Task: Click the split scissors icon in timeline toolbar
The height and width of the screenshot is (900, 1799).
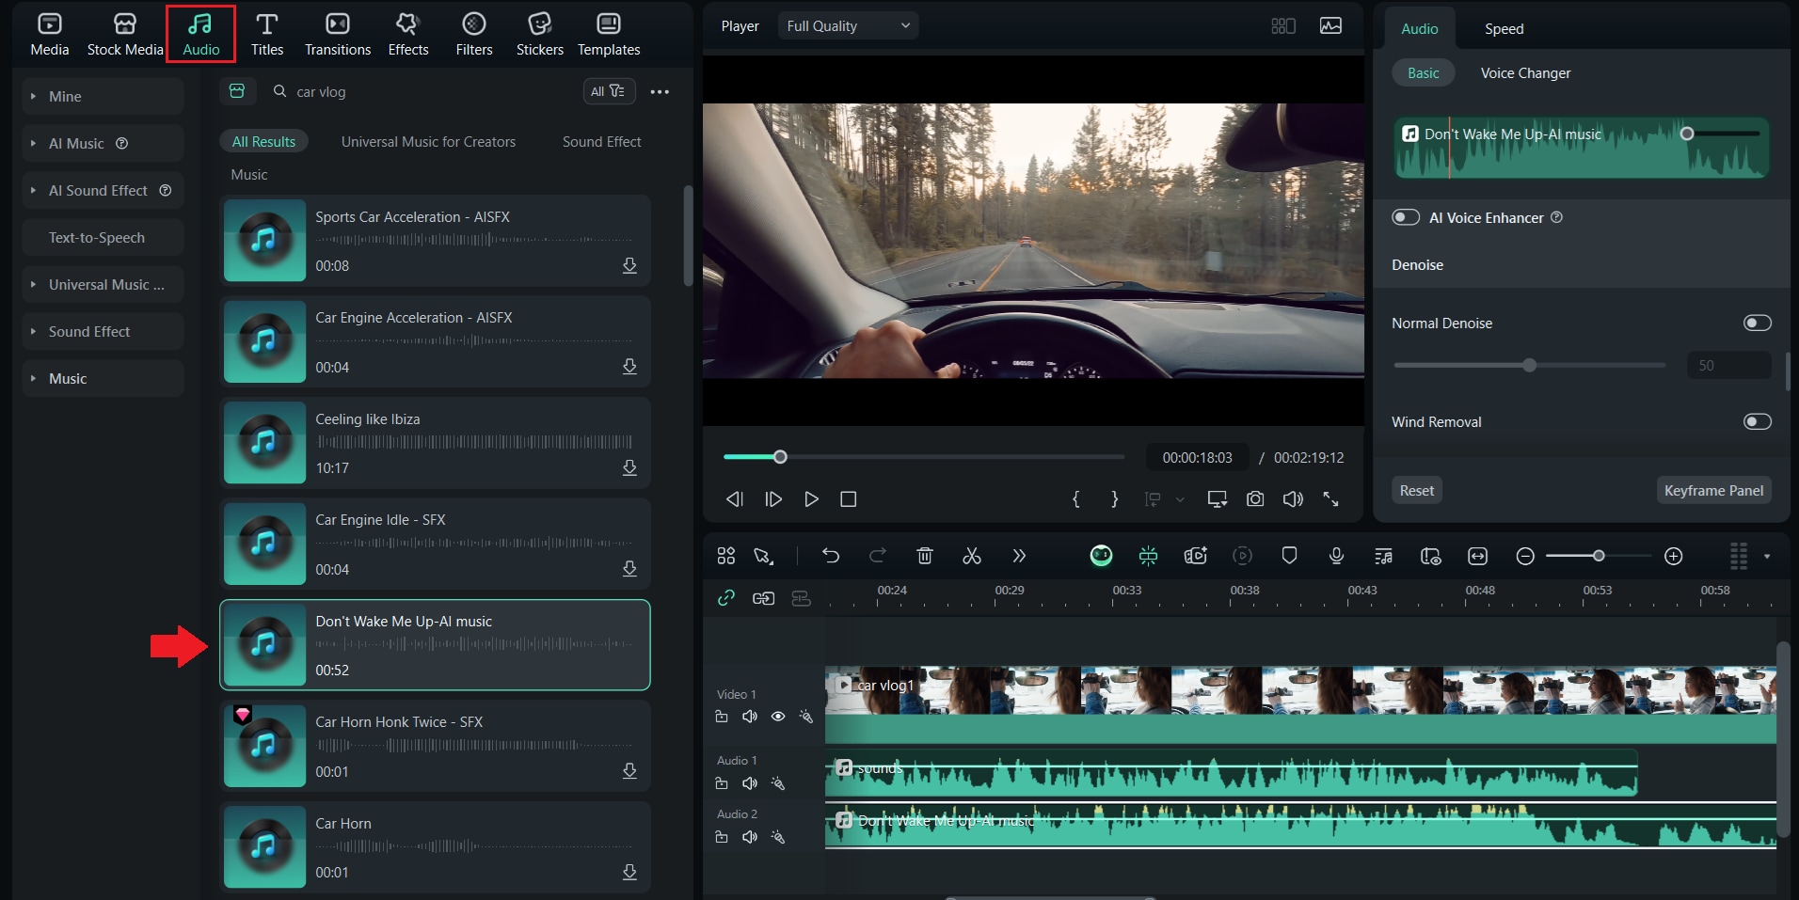Action: (972, 556)
